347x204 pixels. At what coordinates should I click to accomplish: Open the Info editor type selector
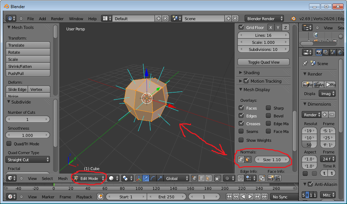click(11, 18)
